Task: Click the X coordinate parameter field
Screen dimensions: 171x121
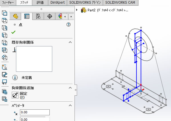Action: point(35,112)
